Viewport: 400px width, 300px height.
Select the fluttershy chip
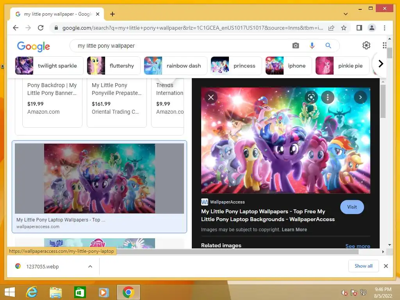[x=114, y=66]
